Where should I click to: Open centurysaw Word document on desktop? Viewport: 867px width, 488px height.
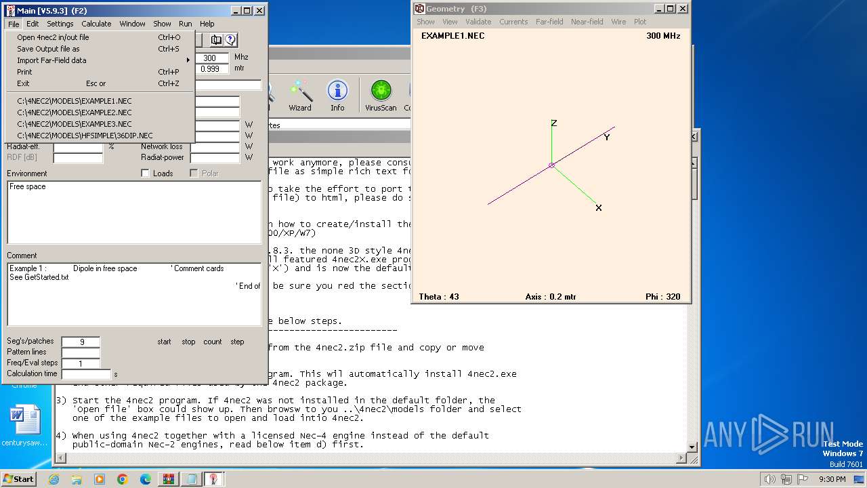pos(24,426)
